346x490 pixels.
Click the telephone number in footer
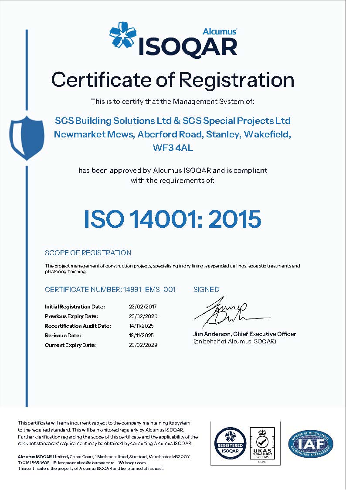36,463
